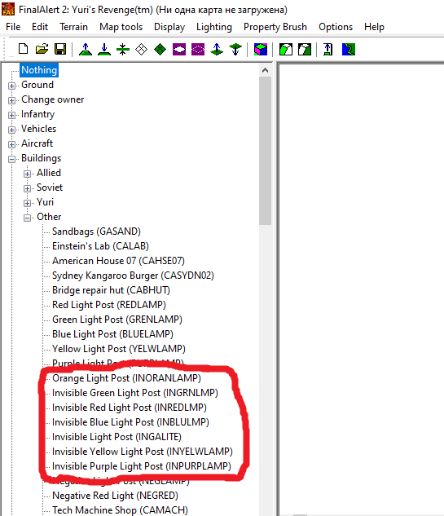Select Invisible Yellow Light Post (INYELWLAMP)
The width and height of the screenshot is (444, 516).
click(142, 452)
